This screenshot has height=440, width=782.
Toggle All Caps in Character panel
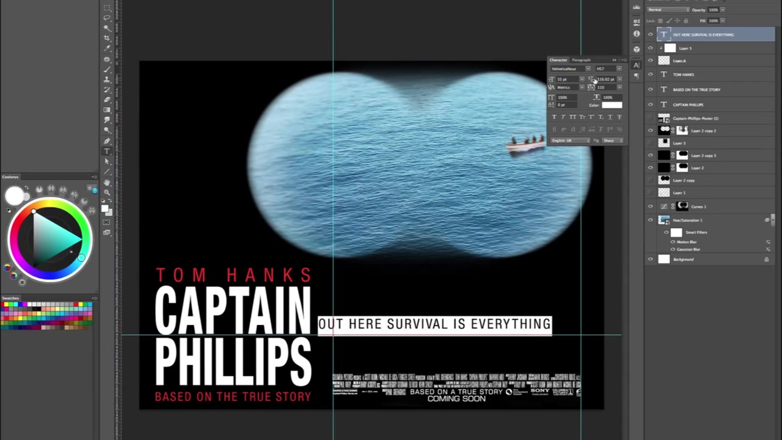tap(572, 117)
